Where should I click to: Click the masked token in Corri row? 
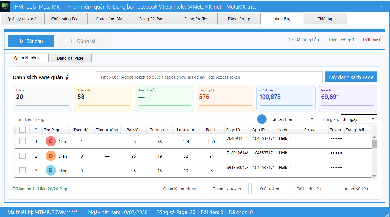click(x=336, y=138)
